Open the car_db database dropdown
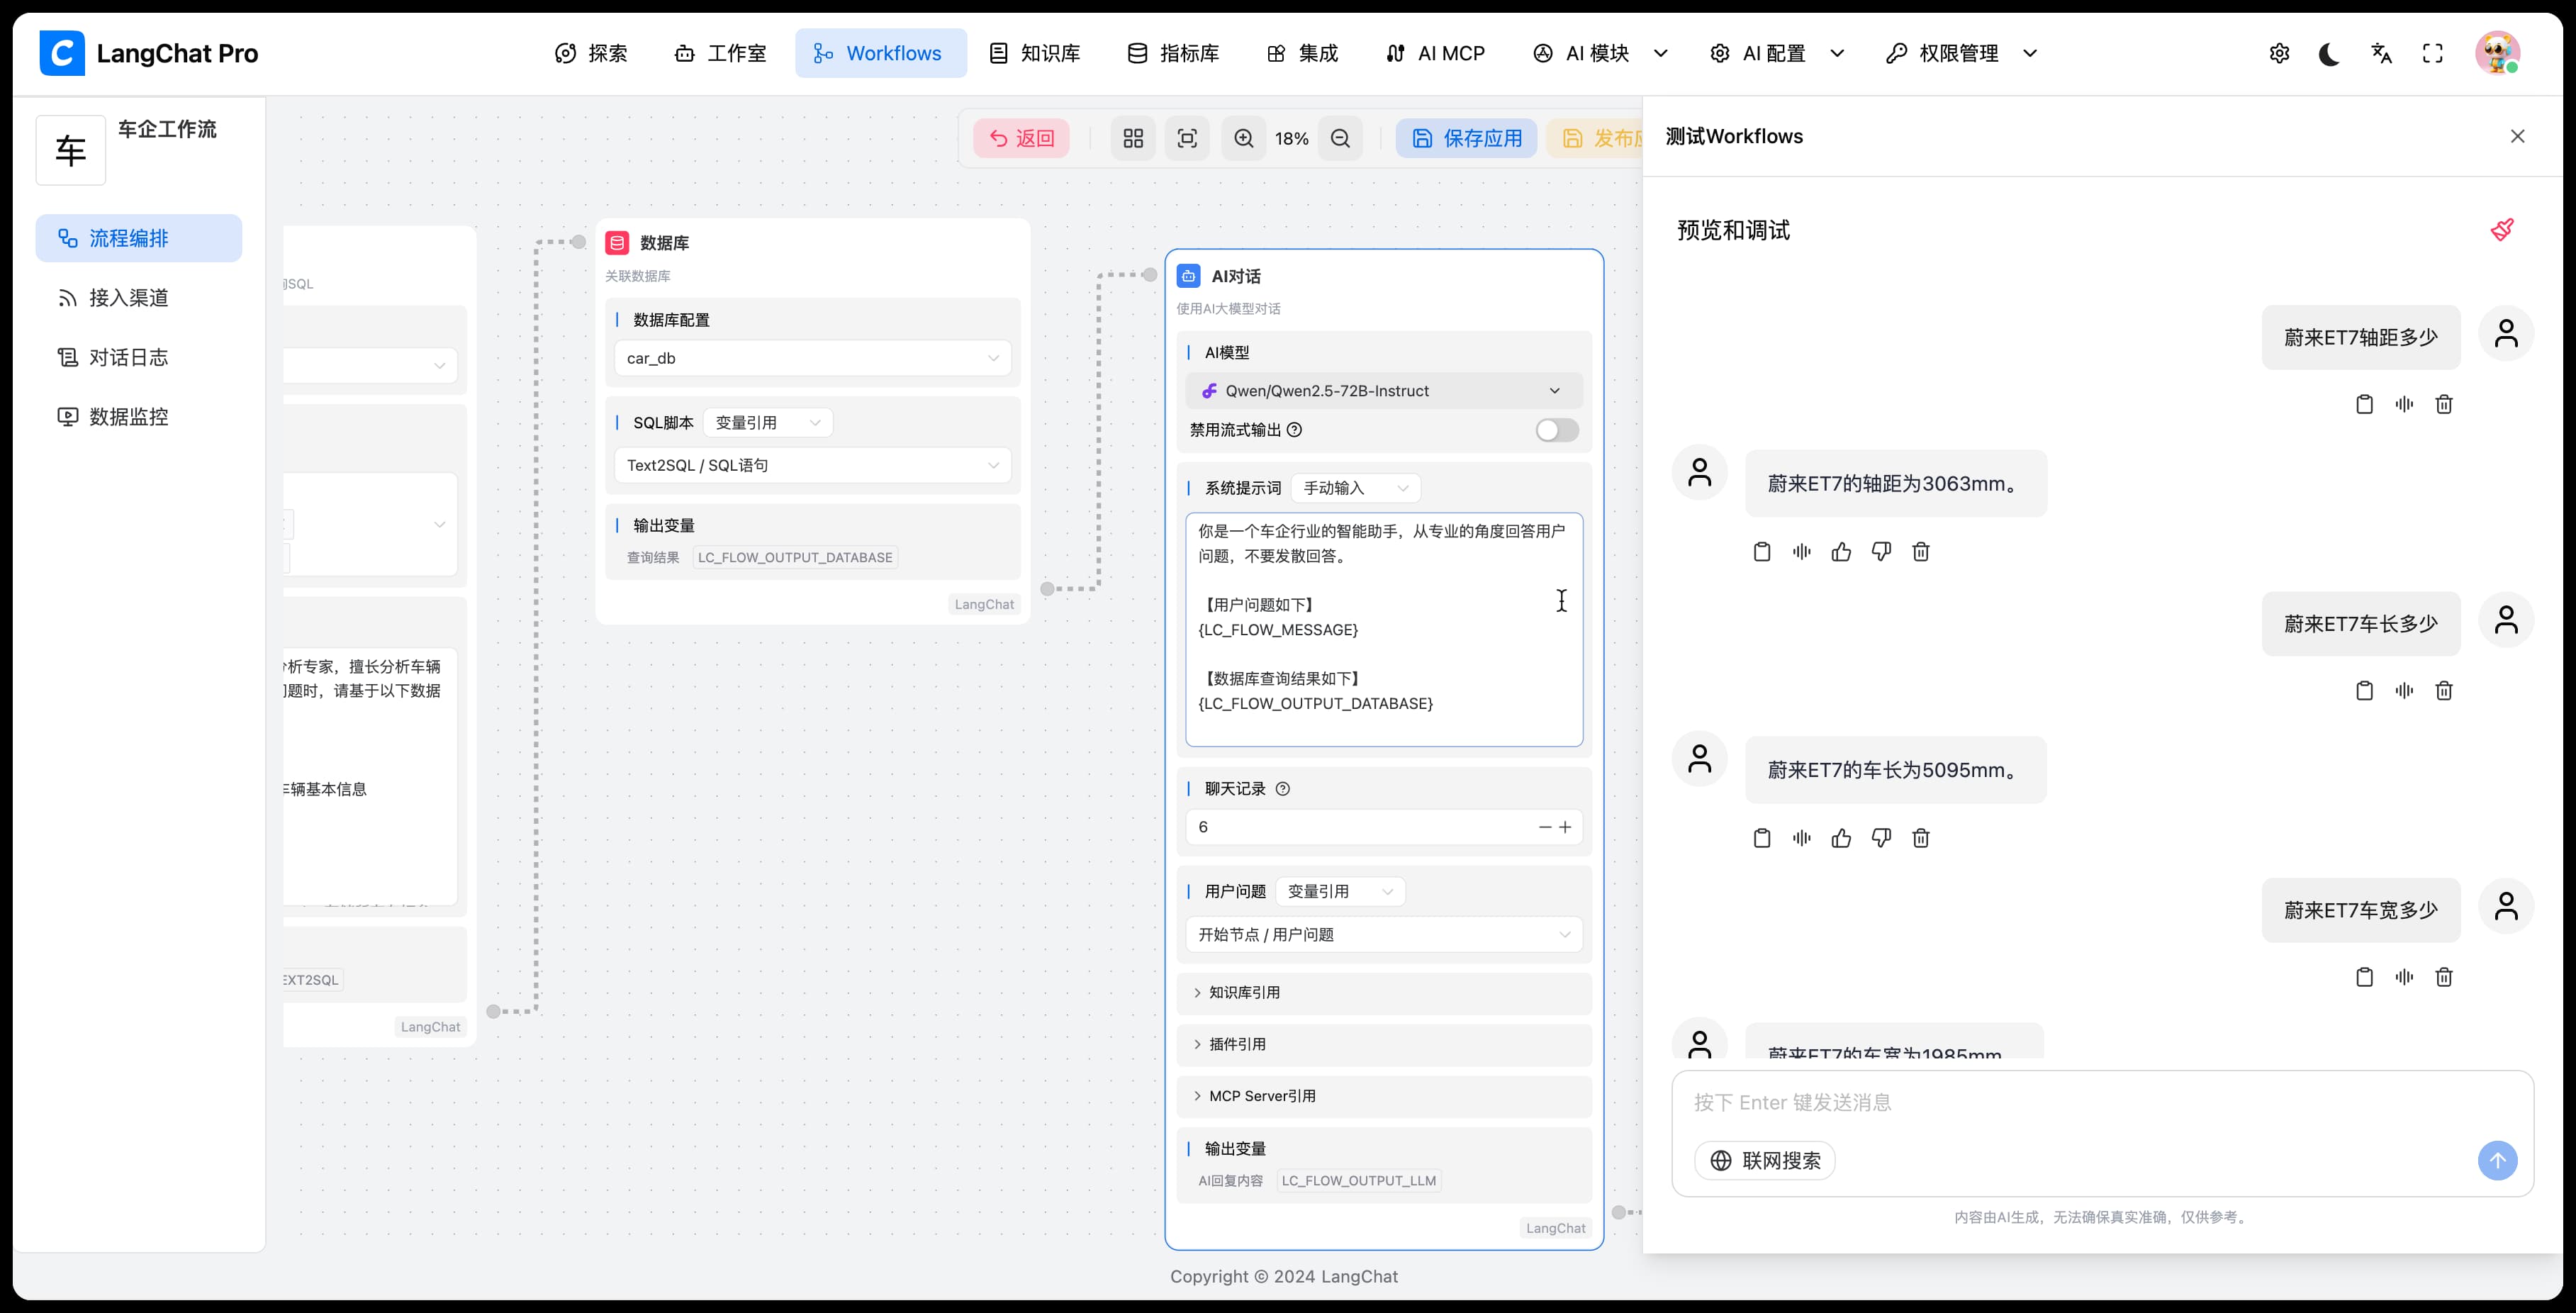 [x=812, y=358]
